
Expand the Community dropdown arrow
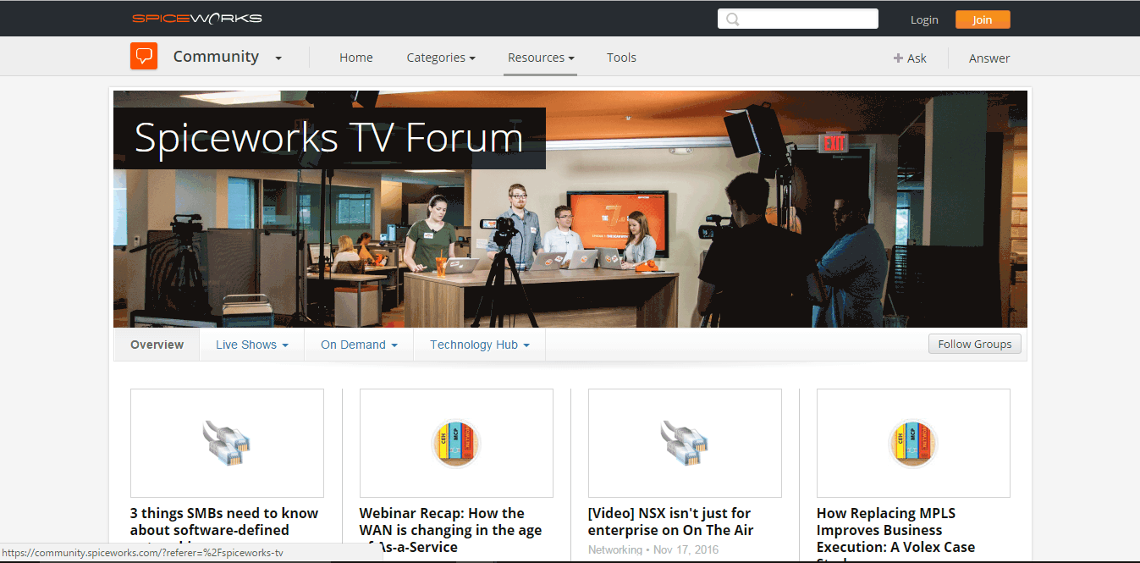pyautogui.click(x=278, y=58)
